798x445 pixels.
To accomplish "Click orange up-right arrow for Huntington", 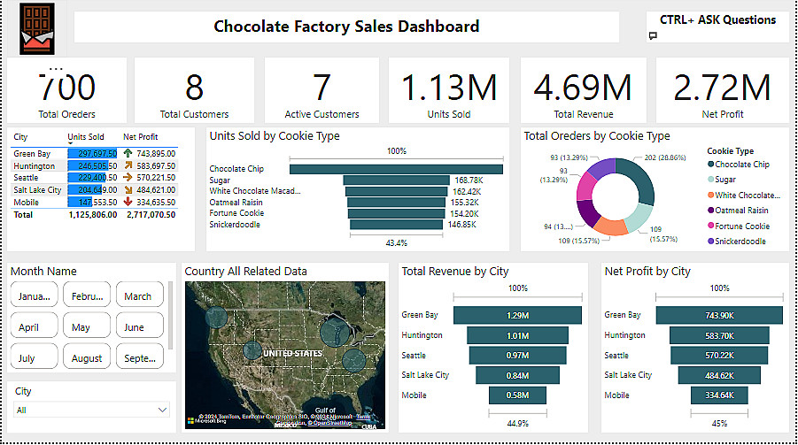I will 128,165.
